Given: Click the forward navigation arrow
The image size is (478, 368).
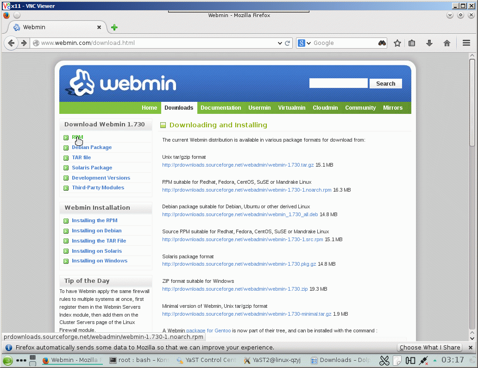Looking at the screenshot, I should click(x=24, y=43).
